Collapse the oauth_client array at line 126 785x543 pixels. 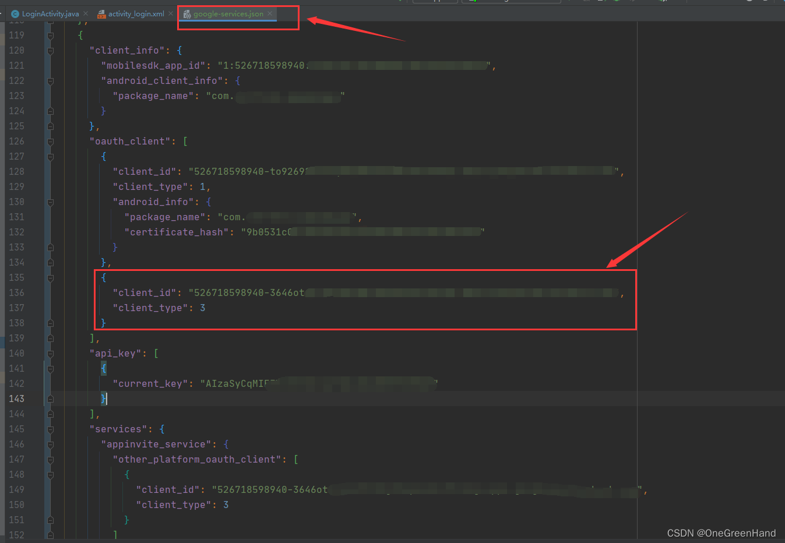(50, 141)
